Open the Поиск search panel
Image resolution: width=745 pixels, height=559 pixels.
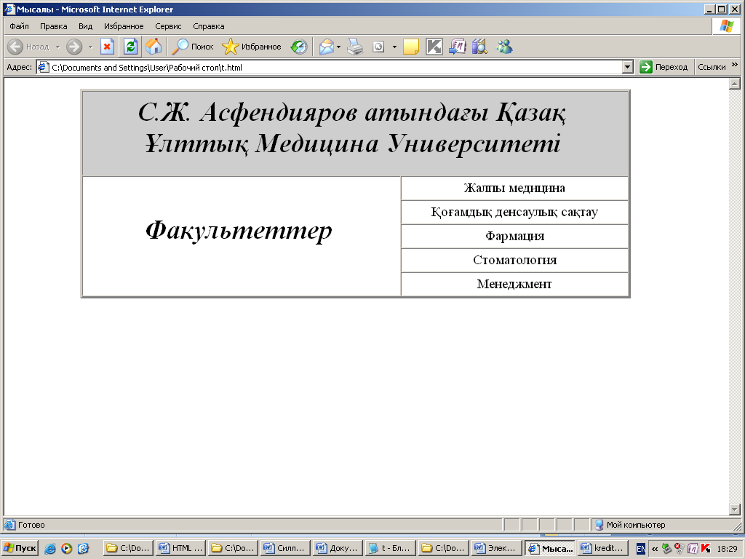192,47
